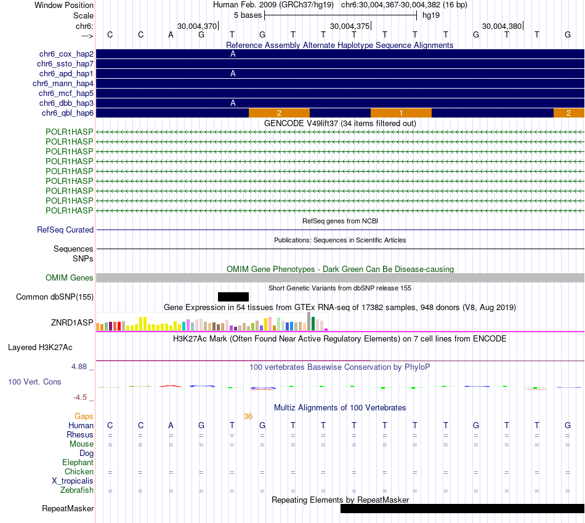Open Multiz Alignments of 100 Vertebrates title
This screenshot has height=523, width=585.
pos(340,408)
